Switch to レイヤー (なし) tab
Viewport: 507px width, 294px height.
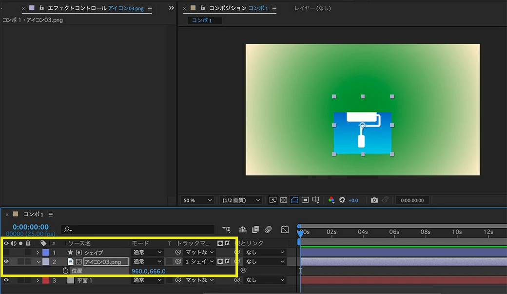312,8
